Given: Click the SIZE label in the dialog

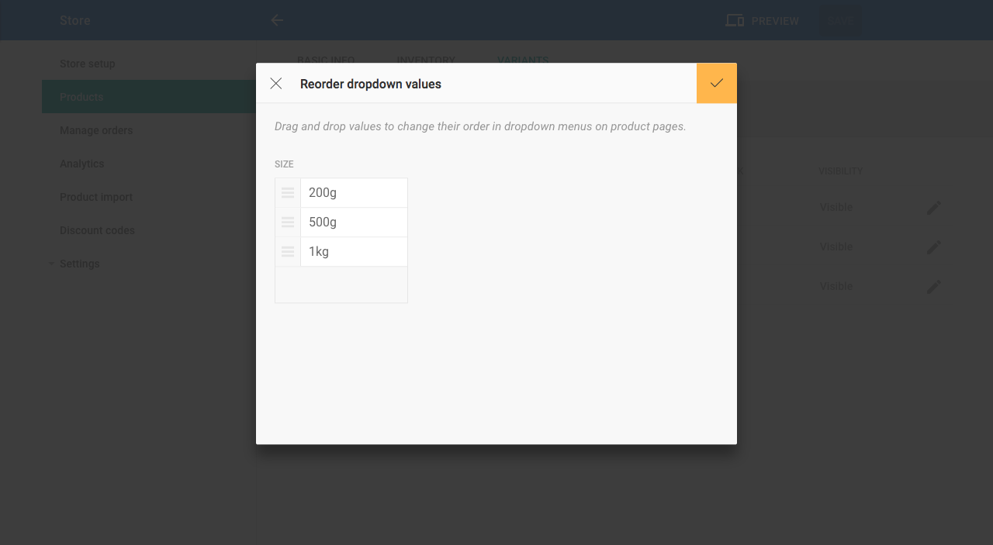Looking at the screenshot, I should [x=284, y=164].
